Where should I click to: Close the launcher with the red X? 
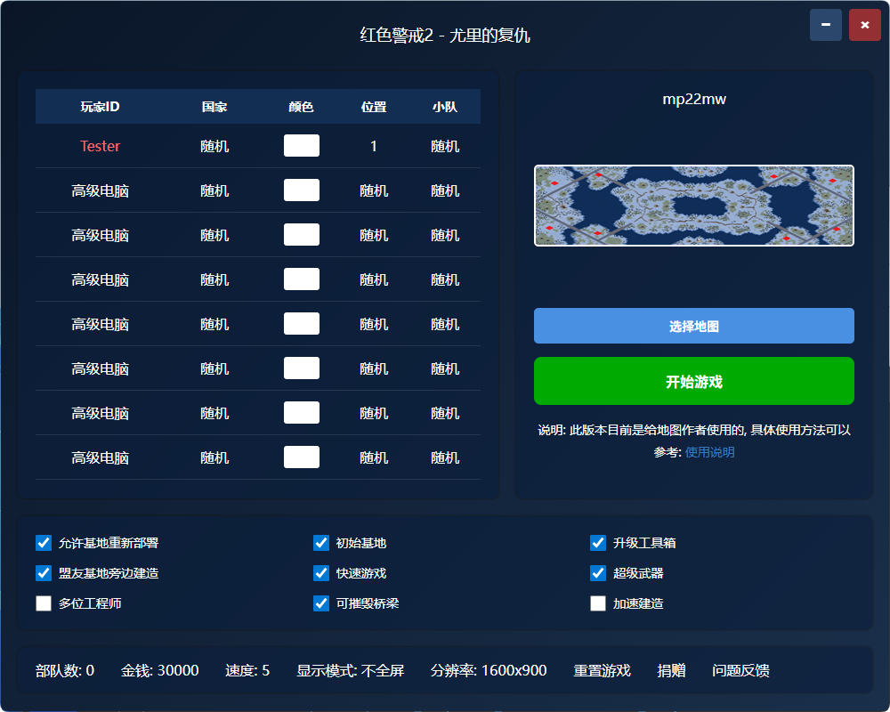(x=864, y=25)
